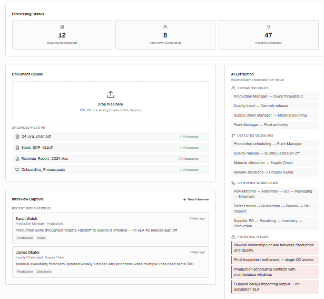Click the file icon beside Q4_org_chart.pdf
This screenshot has height=299, width=324.
click(17, 137)
